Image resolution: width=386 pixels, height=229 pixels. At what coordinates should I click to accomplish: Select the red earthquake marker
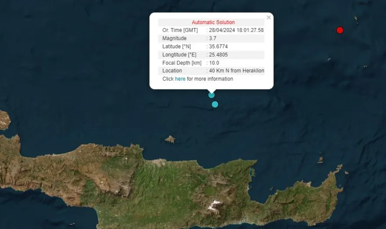click(340, 30)
